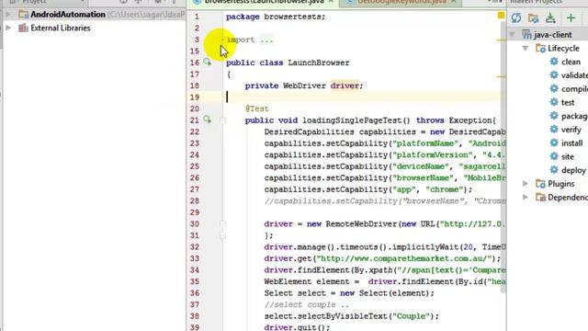
Task: Select the install lifecycle goal
Action: click(x=571, y=143)
